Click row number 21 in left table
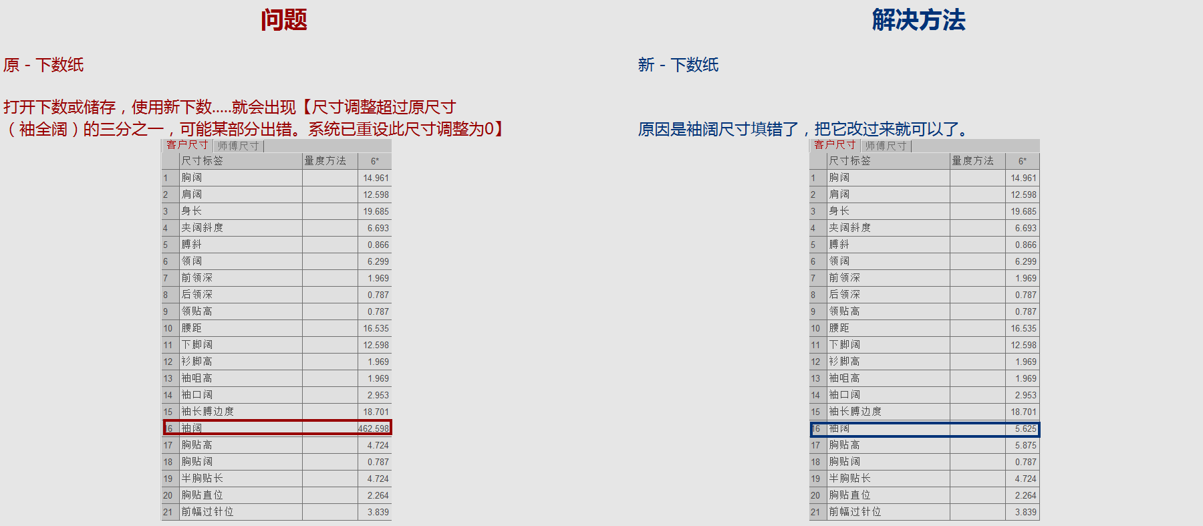The height and width of the screenshot is (526, 1203). (168, 512)
